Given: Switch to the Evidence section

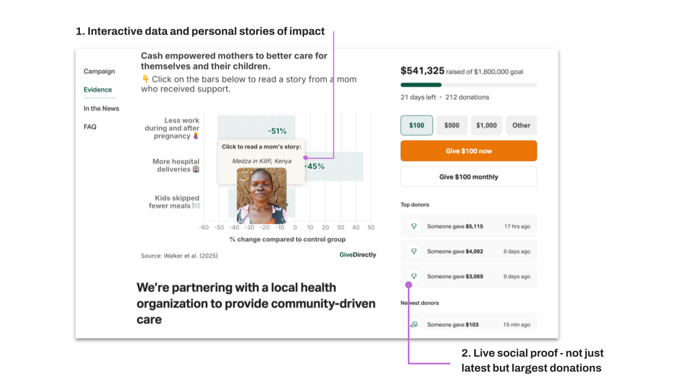Looking at the screenshot, I should [98, 90].
